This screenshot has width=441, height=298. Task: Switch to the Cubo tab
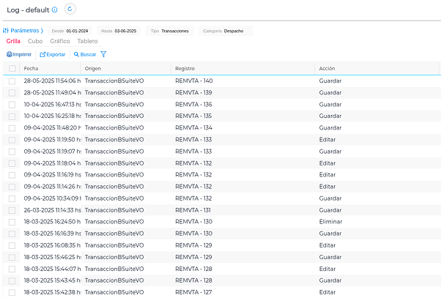(x=35, y=42)
